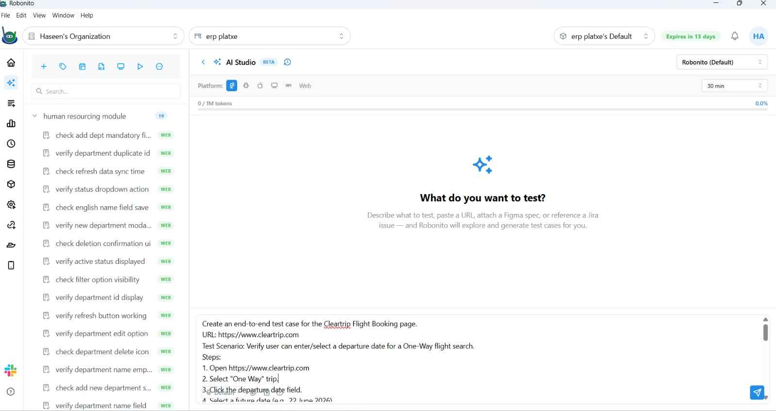Open the erp platxe project dropdown
Image resolution: width=776 pixels, height=411 pixels.
(x=270, y=36)
